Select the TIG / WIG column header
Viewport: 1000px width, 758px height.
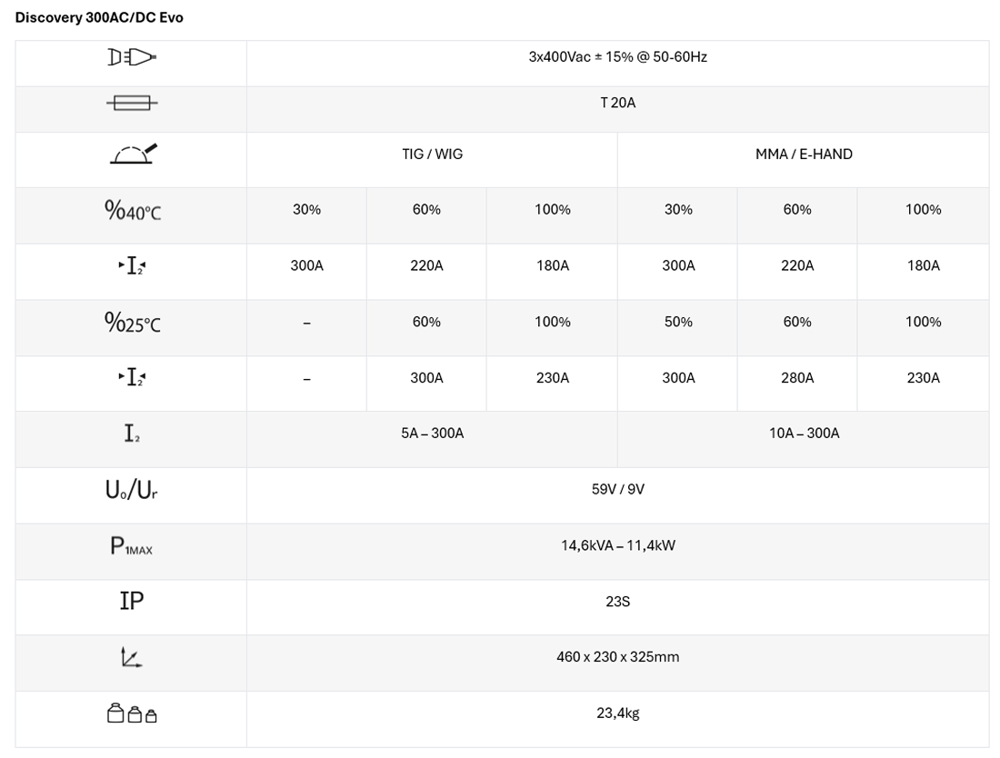432,155
